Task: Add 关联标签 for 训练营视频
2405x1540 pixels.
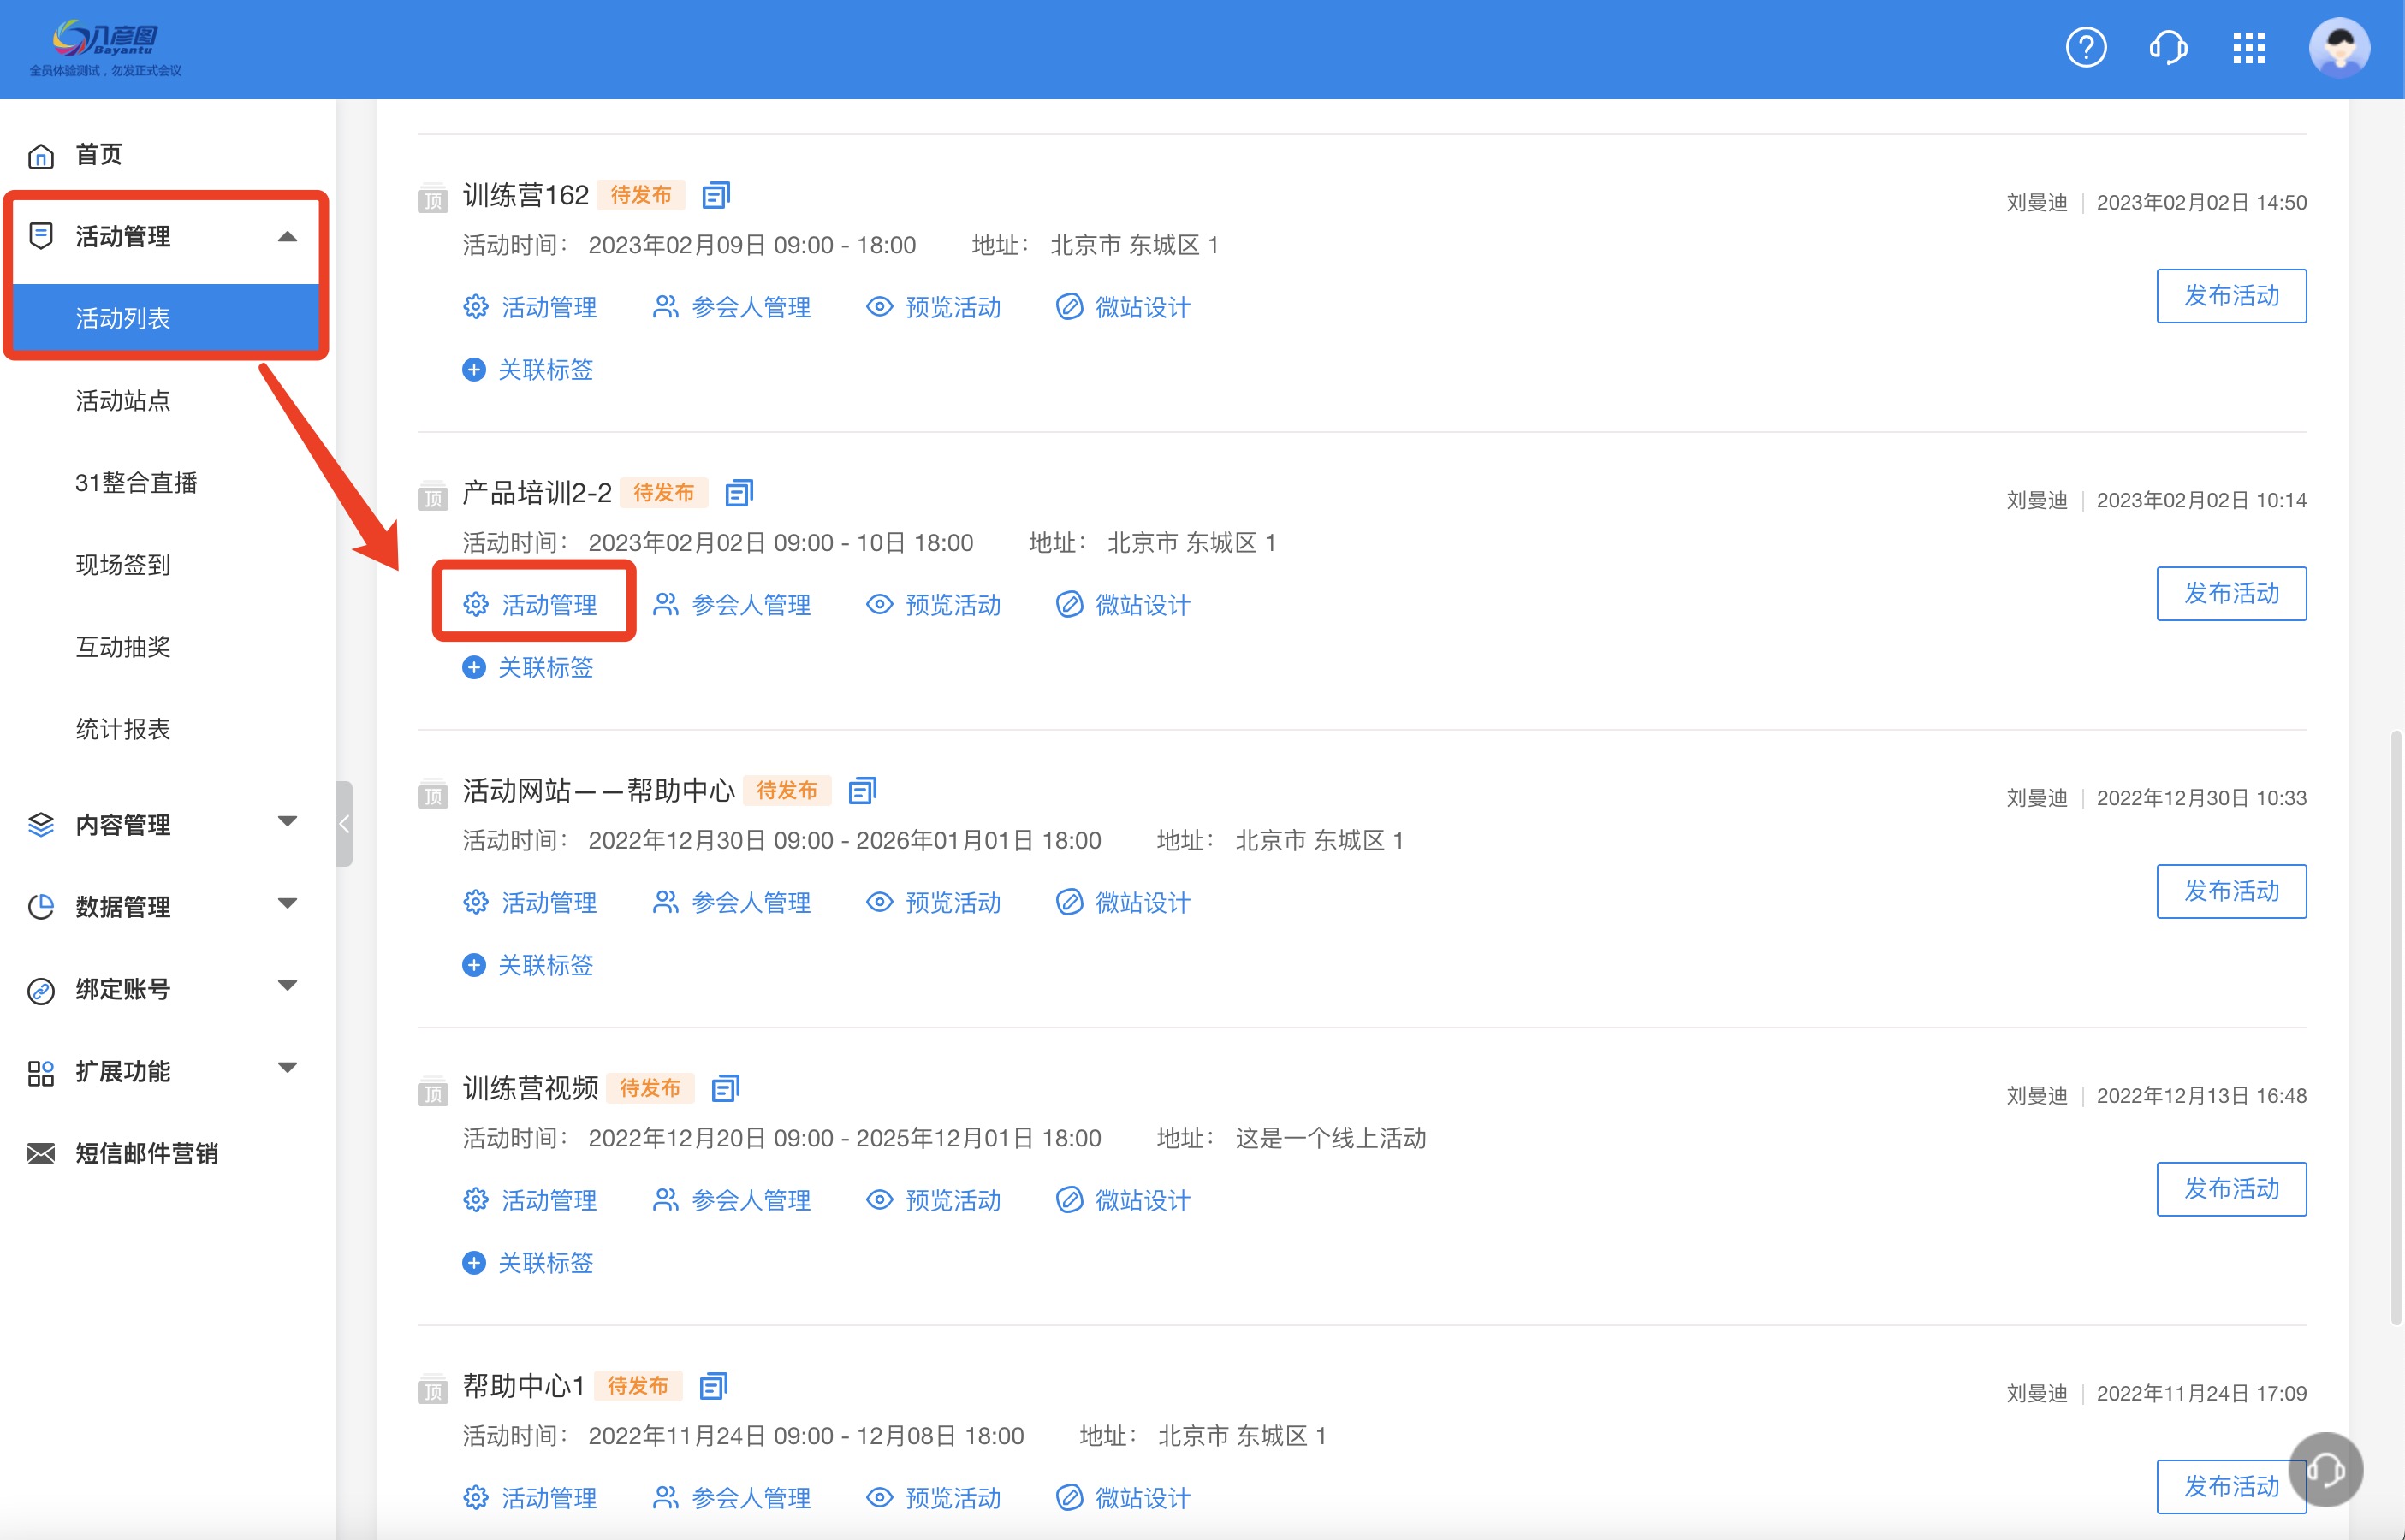Action: pyautogui.click(x=527, y=1263)
